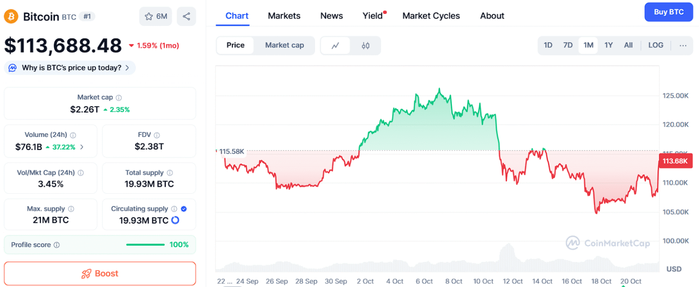Click the Profile score info icon
This screenshot has width=699, height=287.
[57, 245]
